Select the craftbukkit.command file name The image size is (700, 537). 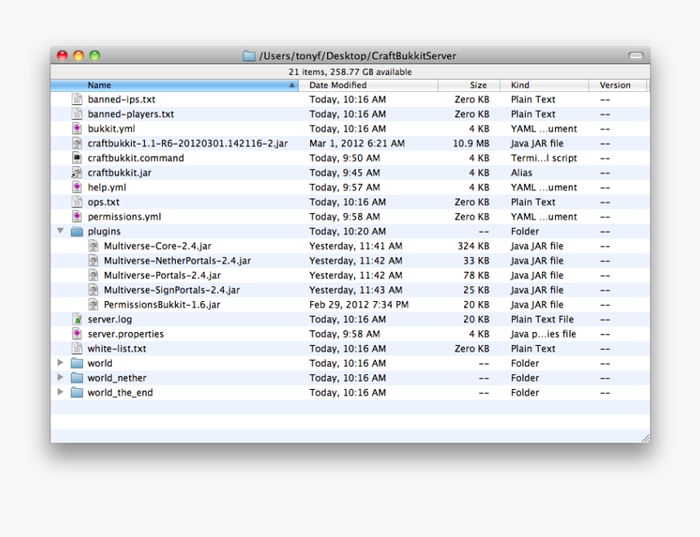136,158
